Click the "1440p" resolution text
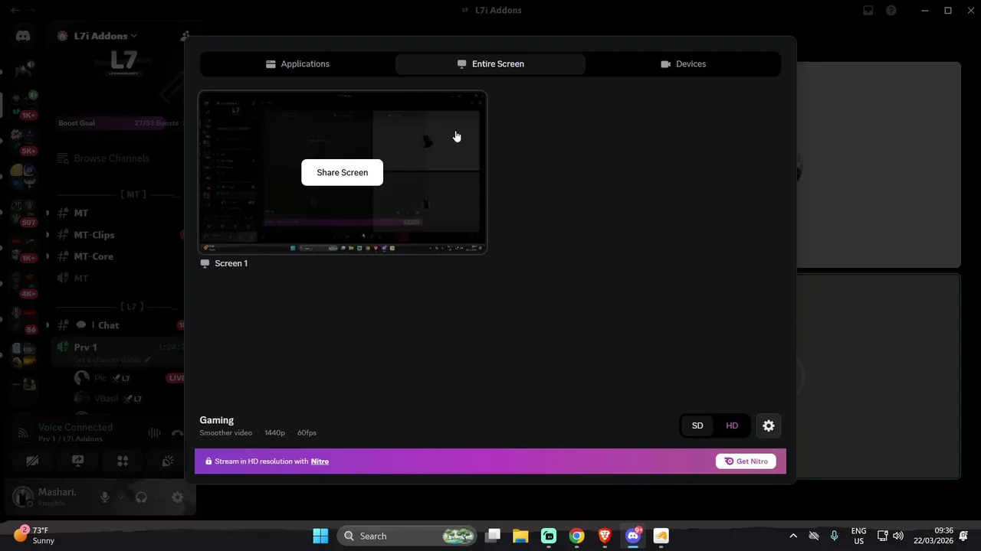 tap(274, 433)
